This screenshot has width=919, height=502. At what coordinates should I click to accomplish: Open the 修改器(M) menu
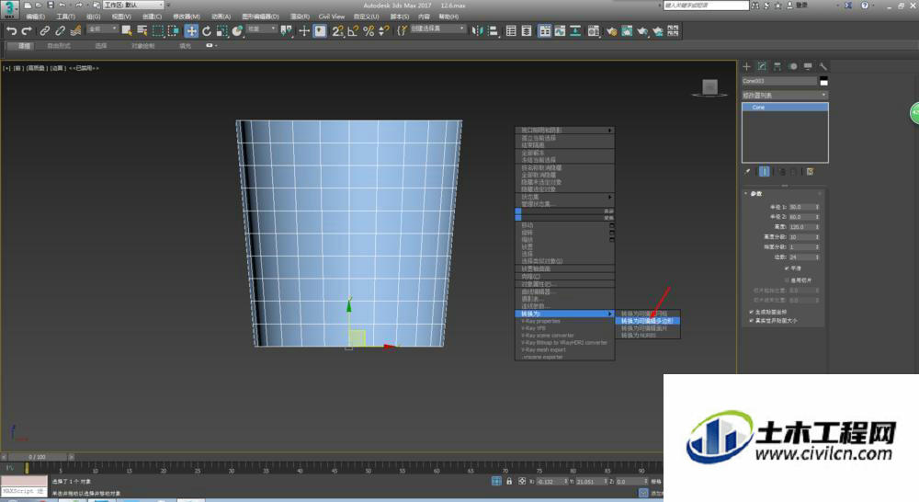[187, 17]
